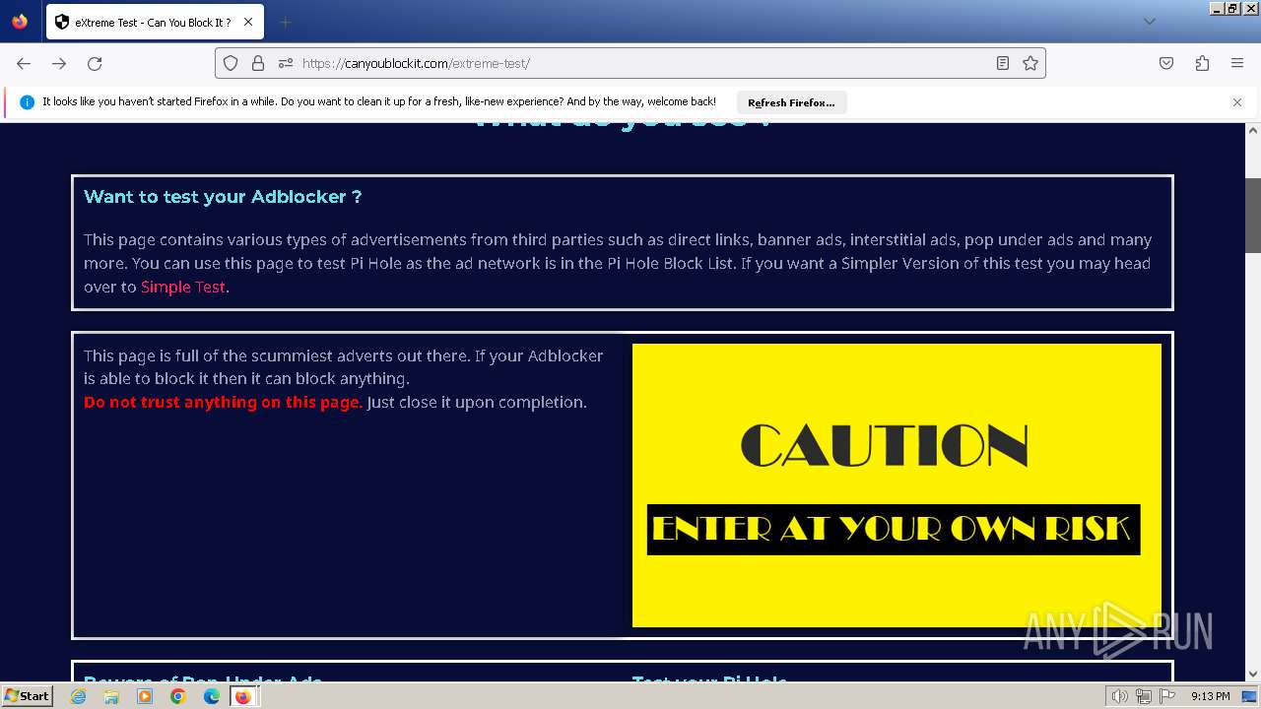Open site permissions icon in address bar
Viewport: 1261px width, 709px height.
coord(286,63)
